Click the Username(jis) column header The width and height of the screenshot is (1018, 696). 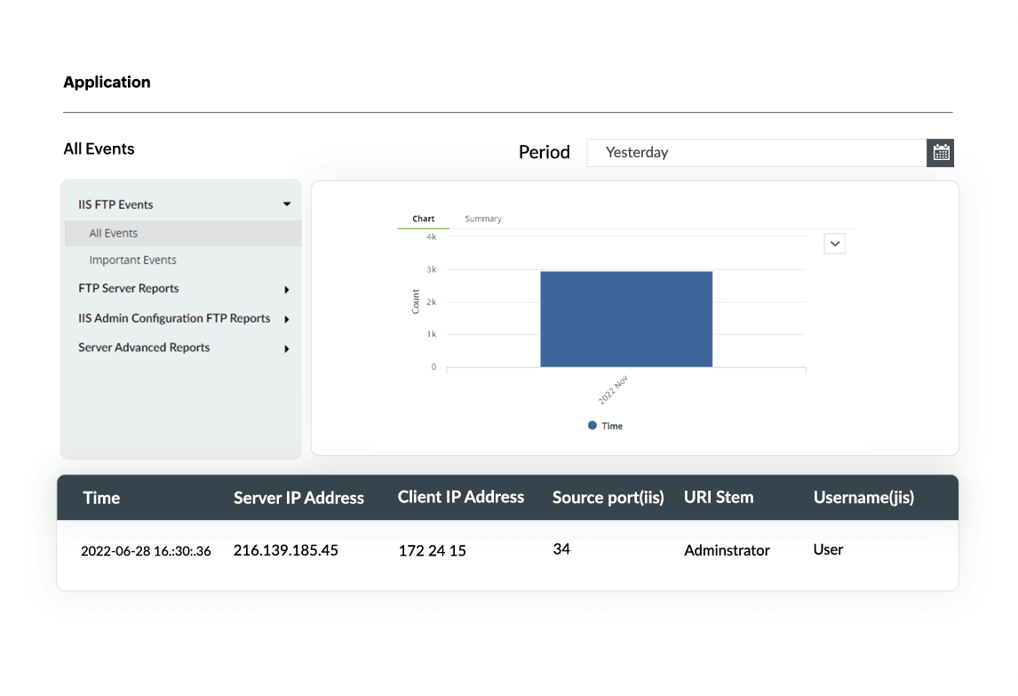pos(863,498)
